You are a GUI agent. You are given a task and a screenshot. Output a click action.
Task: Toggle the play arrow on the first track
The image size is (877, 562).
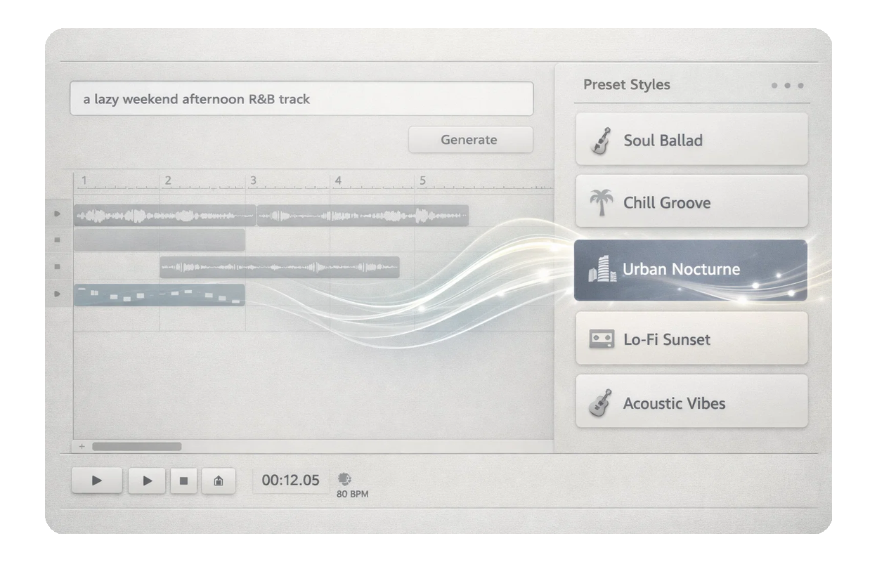(x=57, y=214)
